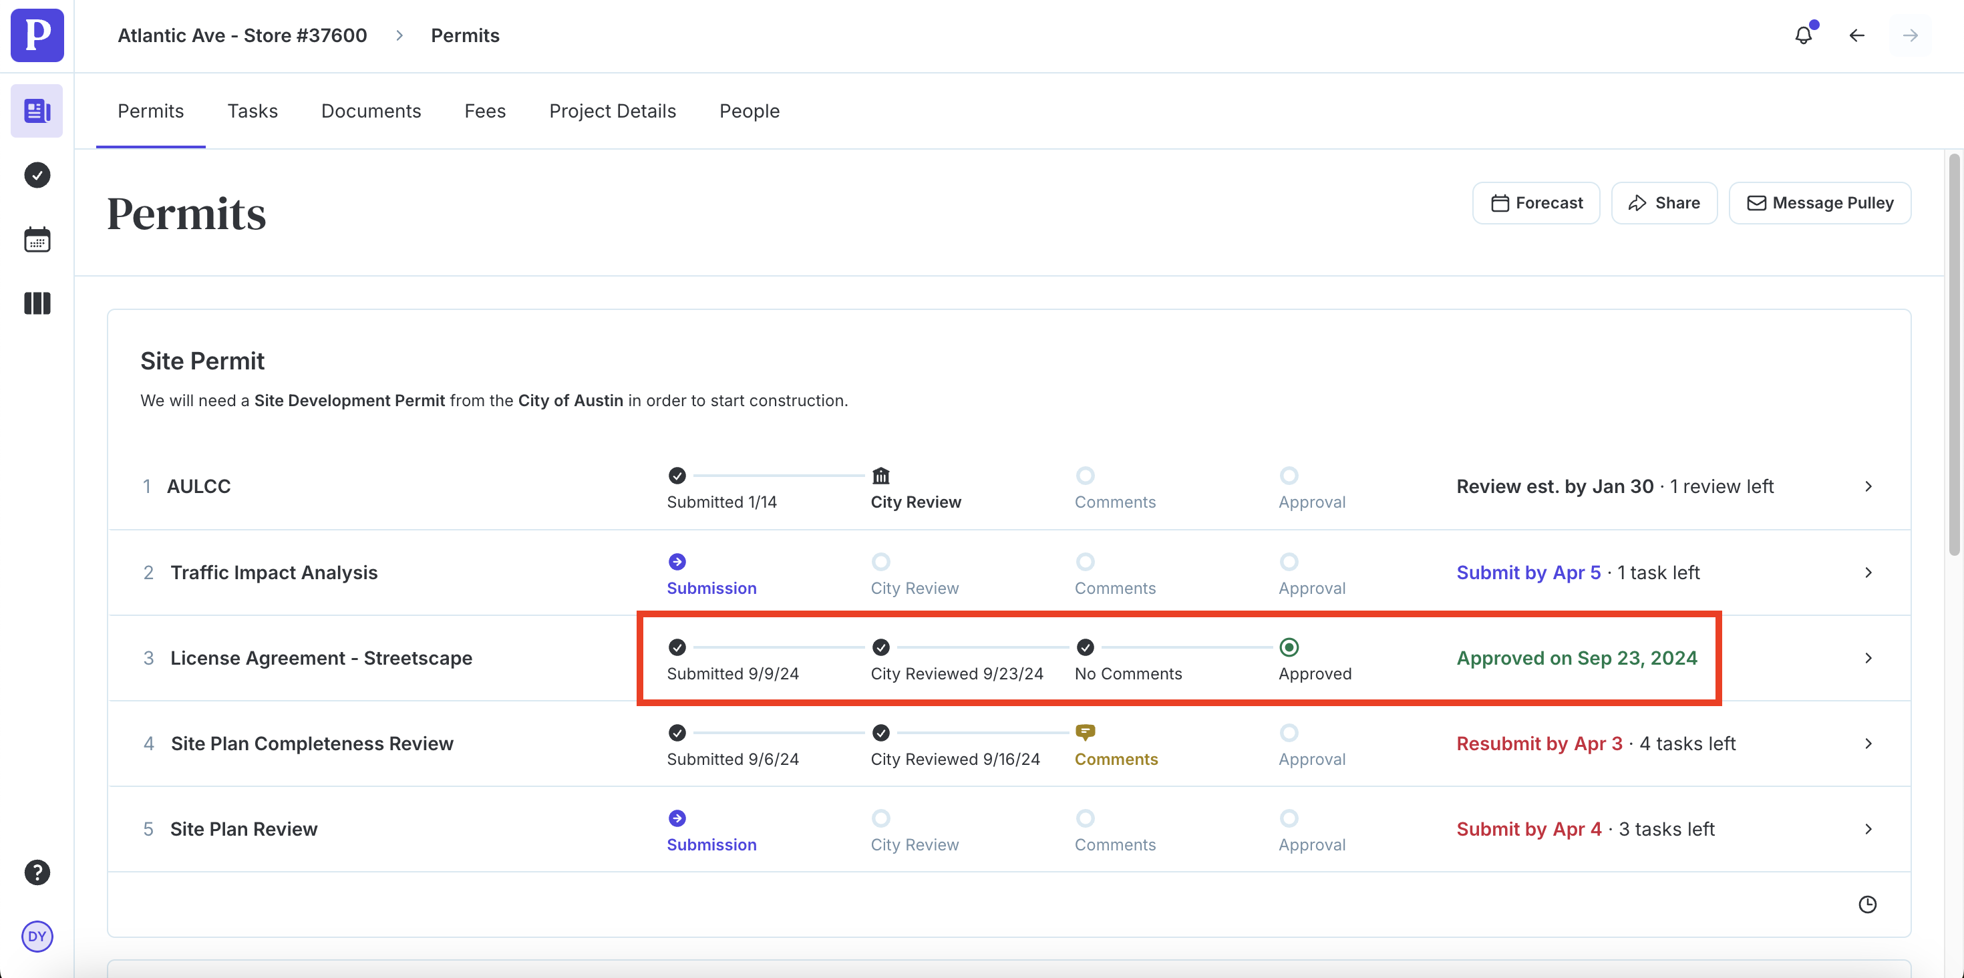Open the columns board sidebar icon
Viewport: 1964px width, 978px height.
(37, 303)
